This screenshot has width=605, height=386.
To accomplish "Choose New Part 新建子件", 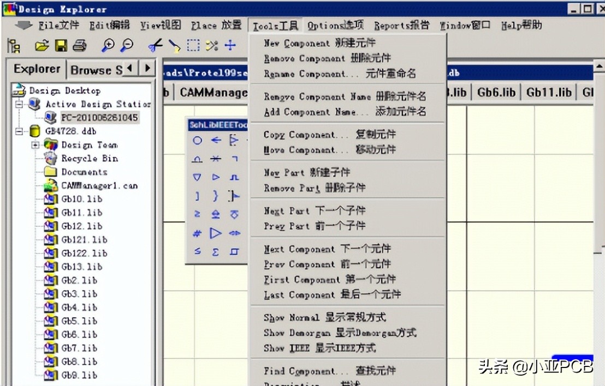I will [307, 172].
